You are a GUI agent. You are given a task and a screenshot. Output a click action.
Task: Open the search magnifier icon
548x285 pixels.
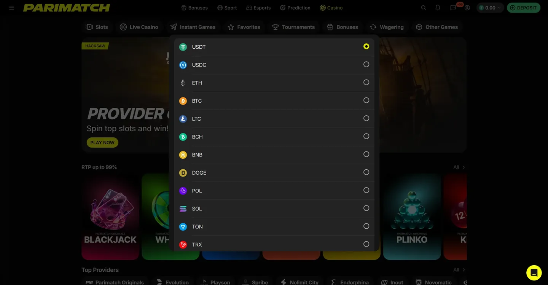click(x=424, y=8)
